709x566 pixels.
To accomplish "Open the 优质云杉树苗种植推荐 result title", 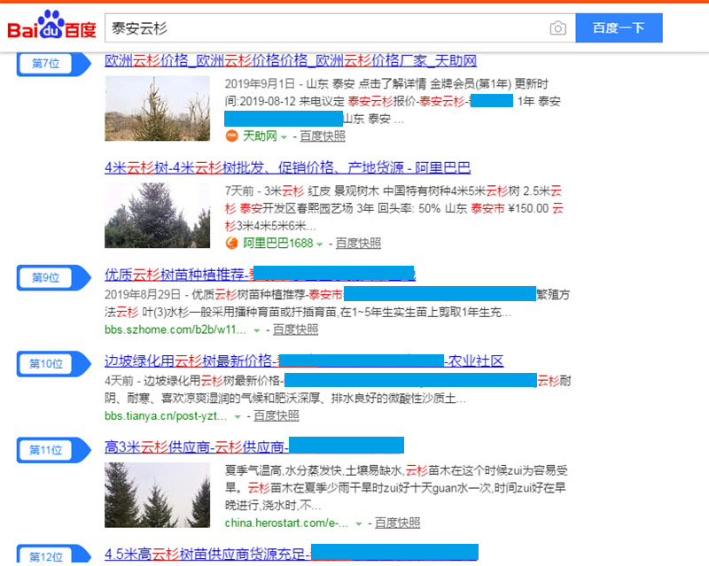I will click(x=260, y=275).
